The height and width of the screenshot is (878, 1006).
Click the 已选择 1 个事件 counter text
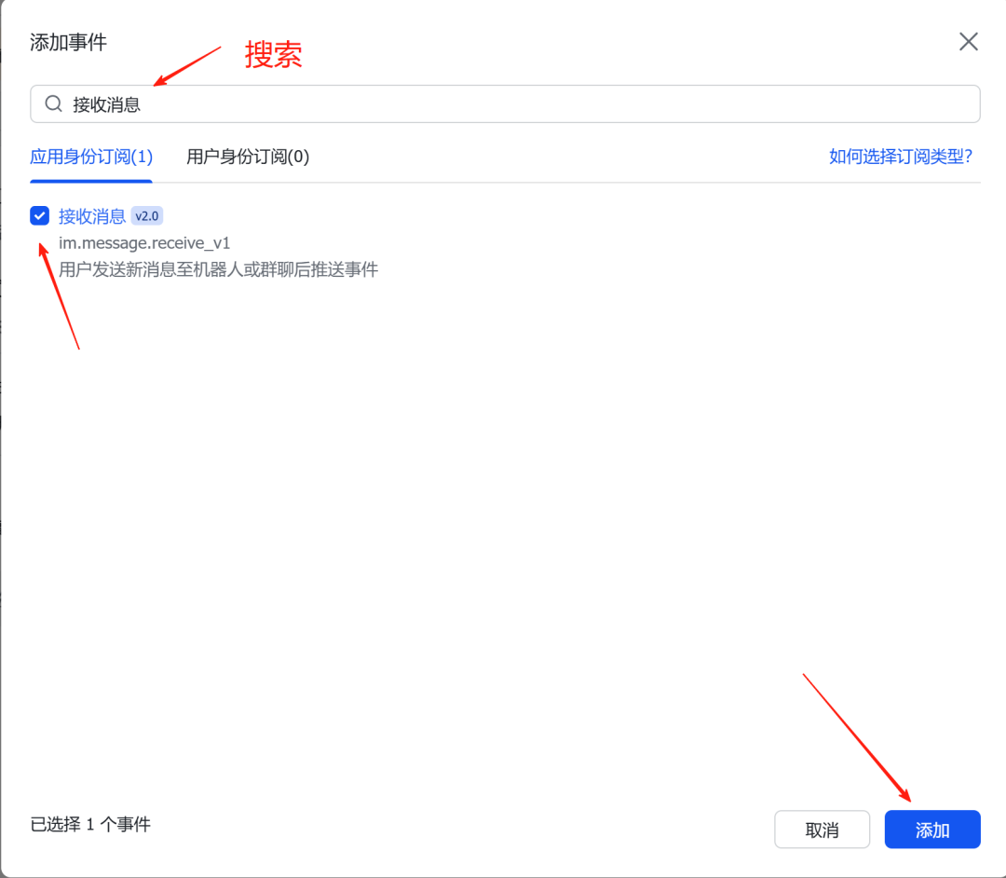90,824
